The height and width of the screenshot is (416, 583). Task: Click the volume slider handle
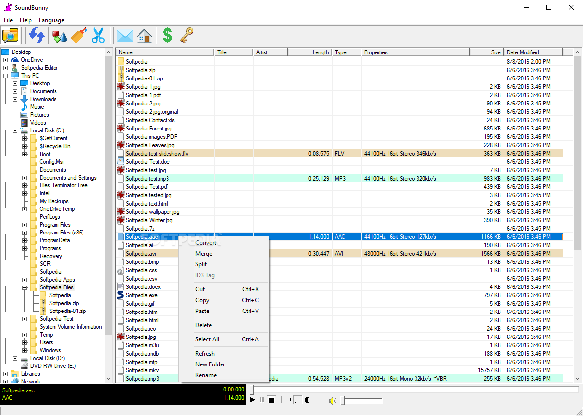[343, 400]
